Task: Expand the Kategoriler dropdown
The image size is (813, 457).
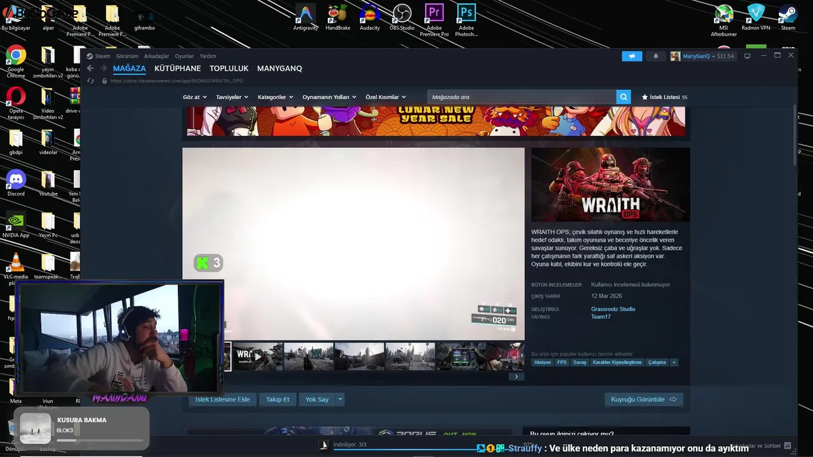Action: (275, 97)
